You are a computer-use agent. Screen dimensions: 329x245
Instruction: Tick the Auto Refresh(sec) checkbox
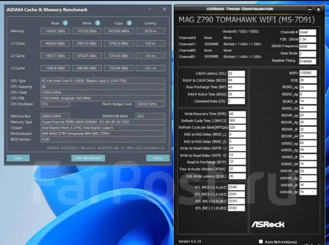[261, 241]
